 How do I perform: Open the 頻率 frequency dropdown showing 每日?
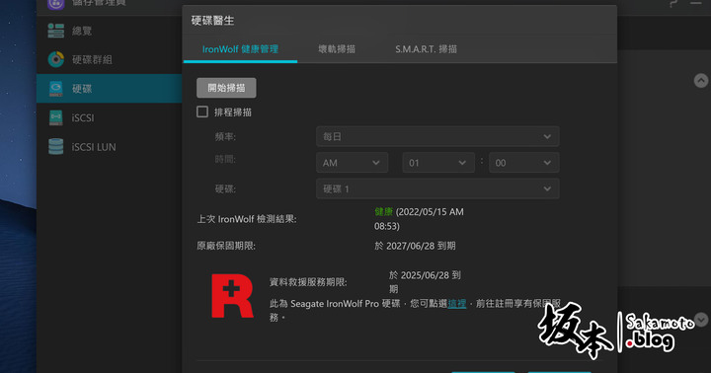click(x=437, y=136)
